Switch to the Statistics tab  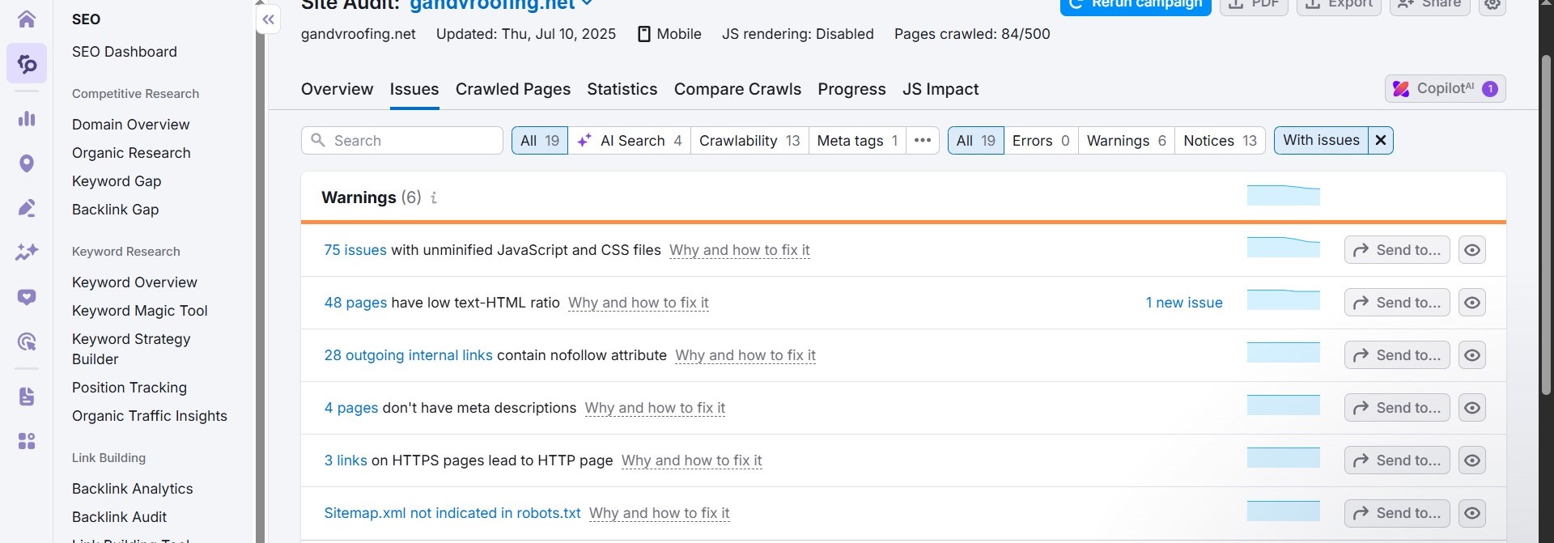click(x=622, y=89)
